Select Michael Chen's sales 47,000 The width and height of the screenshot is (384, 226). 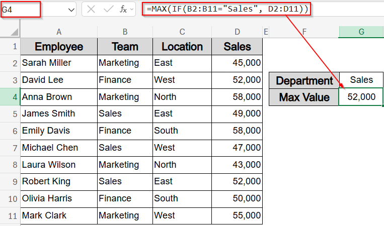[x=237, y=148]
